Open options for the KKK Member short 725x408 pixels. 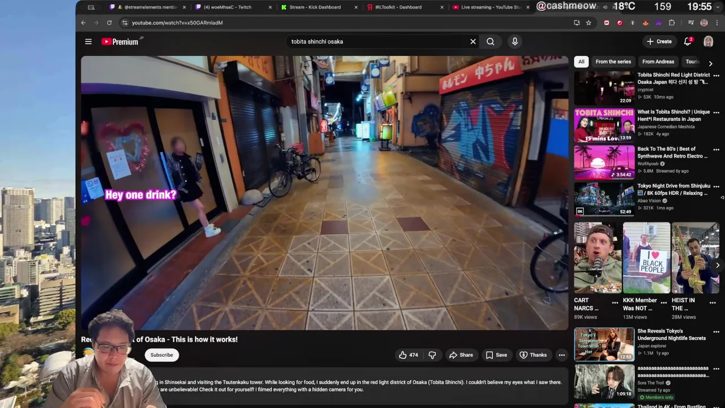click(663, 303)
